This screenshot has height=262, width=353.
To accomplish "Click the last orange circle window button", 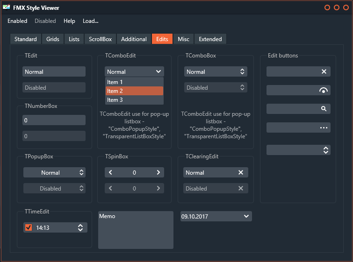I will 346,7.
